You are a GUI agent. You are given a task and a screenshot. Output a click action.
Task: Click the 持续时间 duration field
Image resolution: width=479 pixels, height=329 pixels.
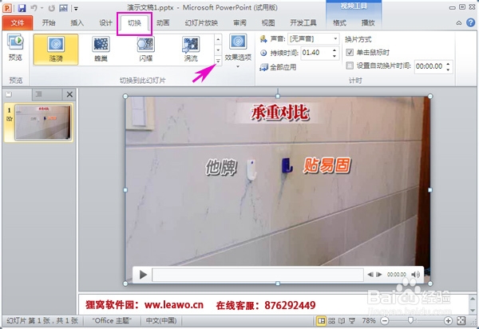tap(316, 53)
